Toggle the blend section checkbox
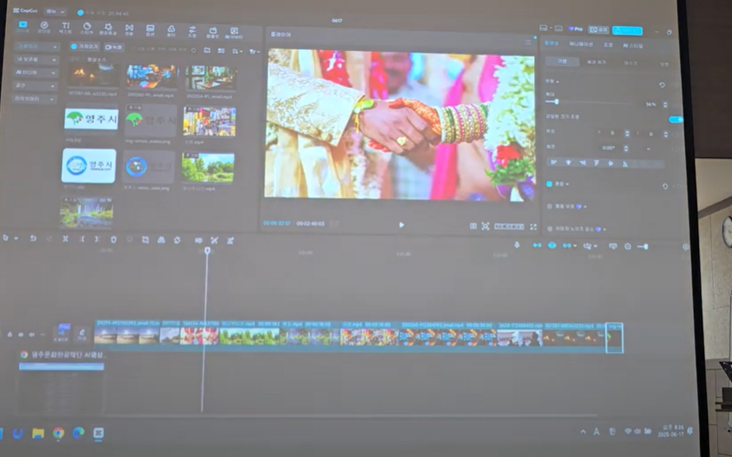The height and width of the screenshot is (457, 732). click(549, 184)
